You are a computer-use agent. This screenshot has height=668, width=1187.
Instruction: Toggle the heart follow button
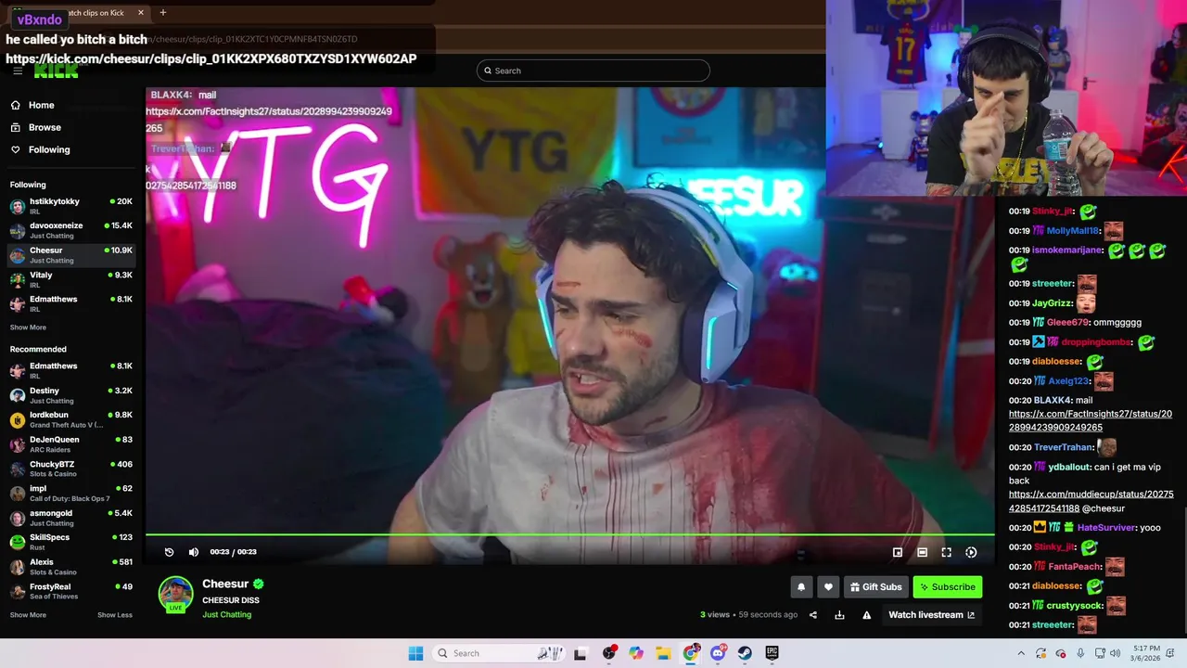829,586
